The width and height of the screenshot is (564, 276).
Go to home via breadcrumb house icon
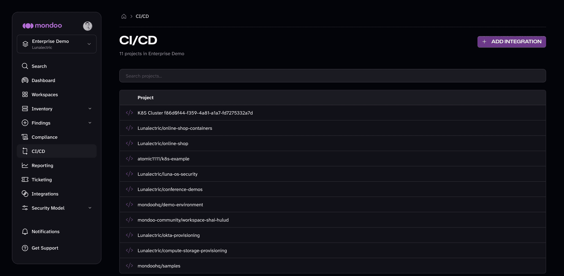pyautogui.click(x=124, y=16)
